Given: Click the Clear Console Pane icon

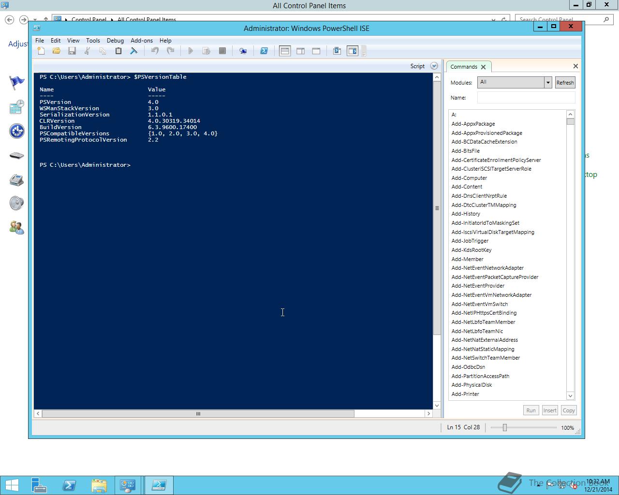Looking at the screenshot, I should point(134,51).
